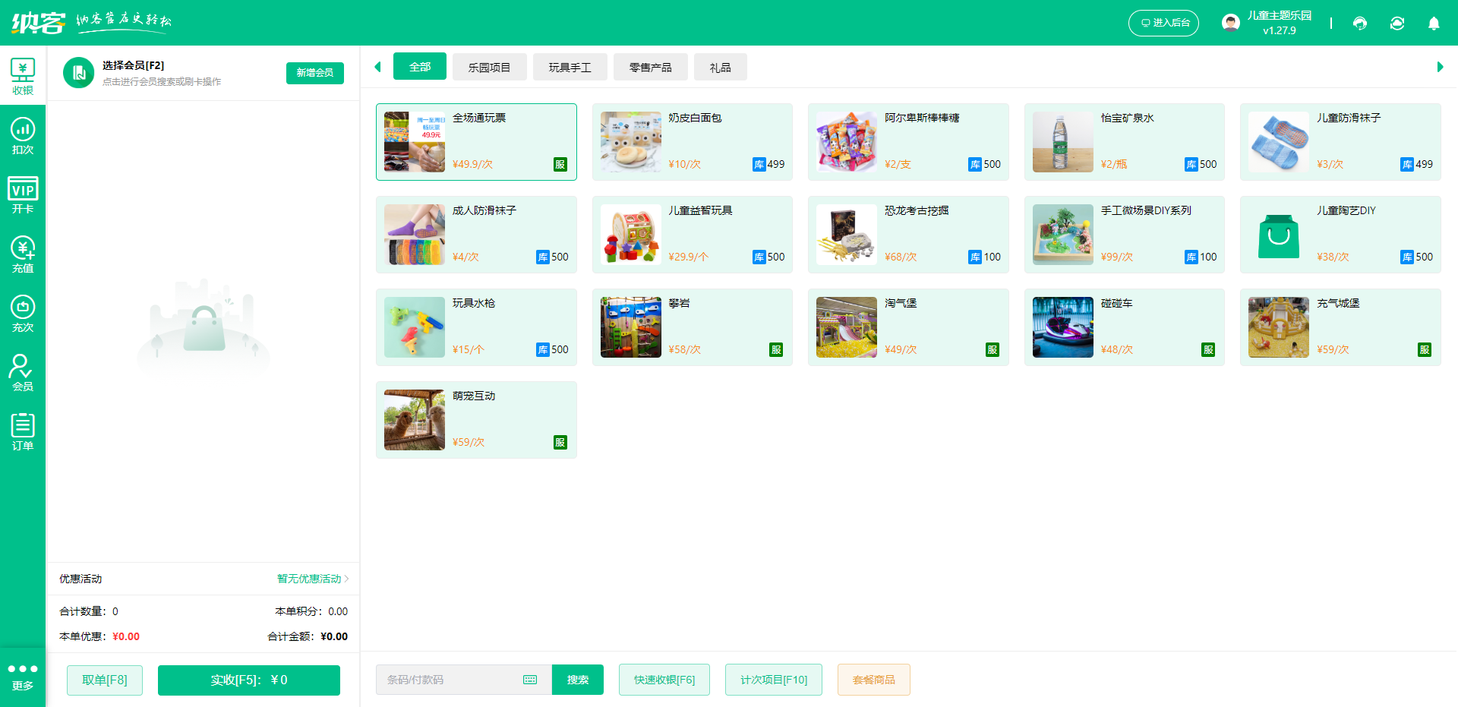Viewport: 1458px width, 707px height.
Task: Click the refresh/sync icon in the header
Action: coord(1397,24)
